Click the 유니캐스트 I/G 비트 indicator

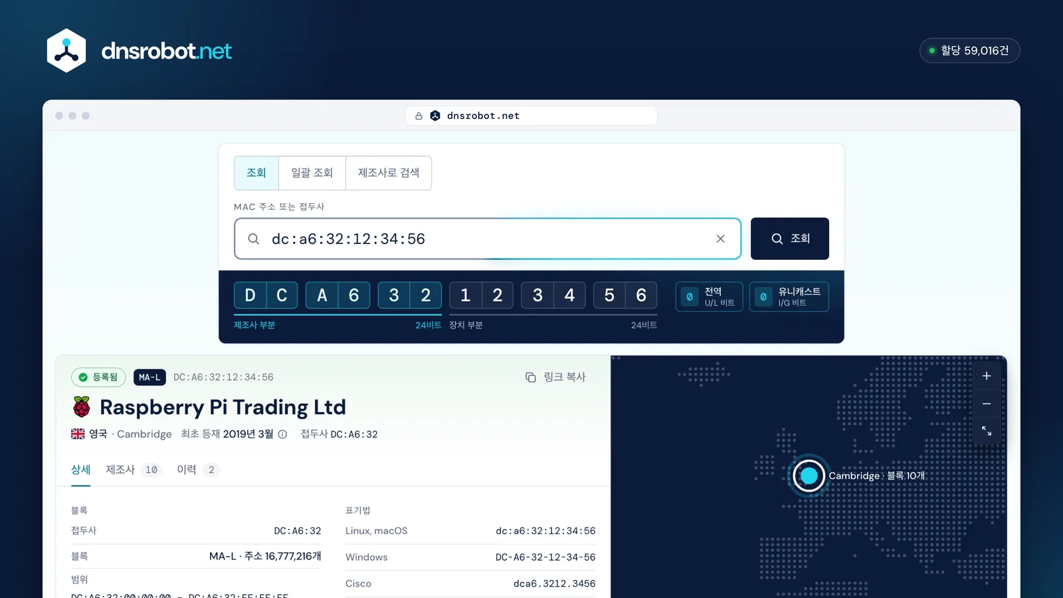(x=789, y=296)
